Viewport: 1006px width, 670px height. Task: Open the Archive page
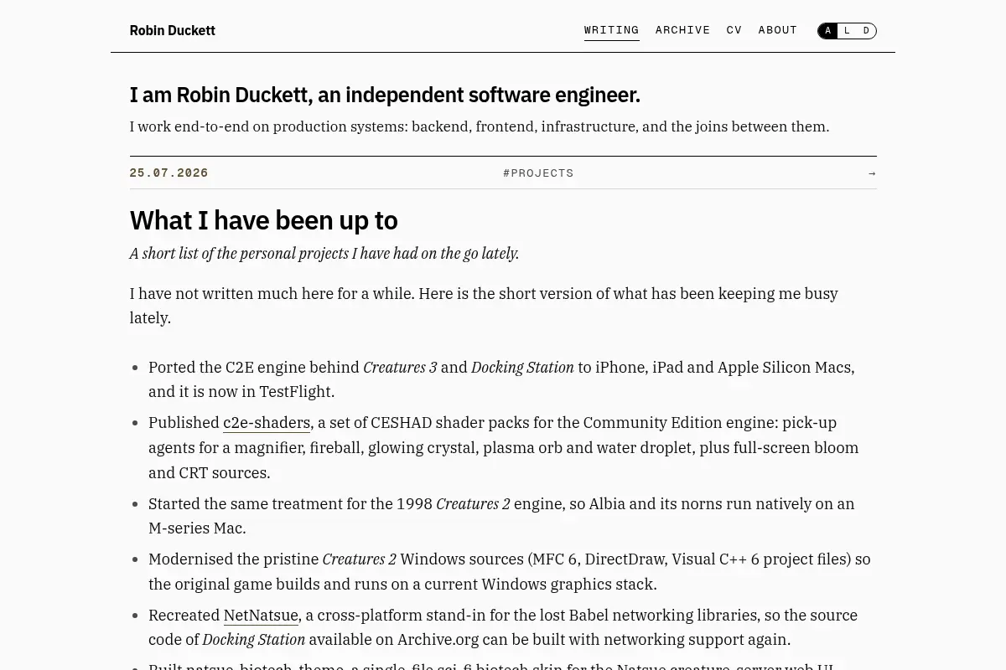pyautogui.click(x=683, y=30)
